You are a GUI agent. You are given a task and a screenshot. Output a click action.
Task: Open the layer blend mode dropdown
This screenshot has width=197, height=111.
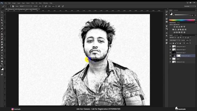[175, 40]
